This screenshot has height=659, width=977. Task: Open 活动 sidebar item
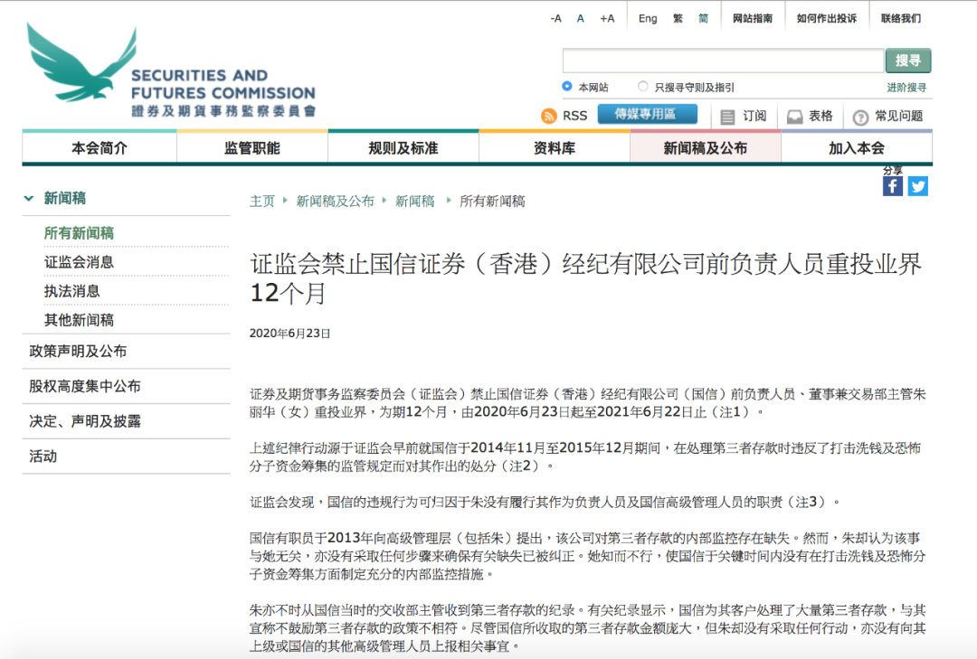pyautogui.click(x=43, y=457)
